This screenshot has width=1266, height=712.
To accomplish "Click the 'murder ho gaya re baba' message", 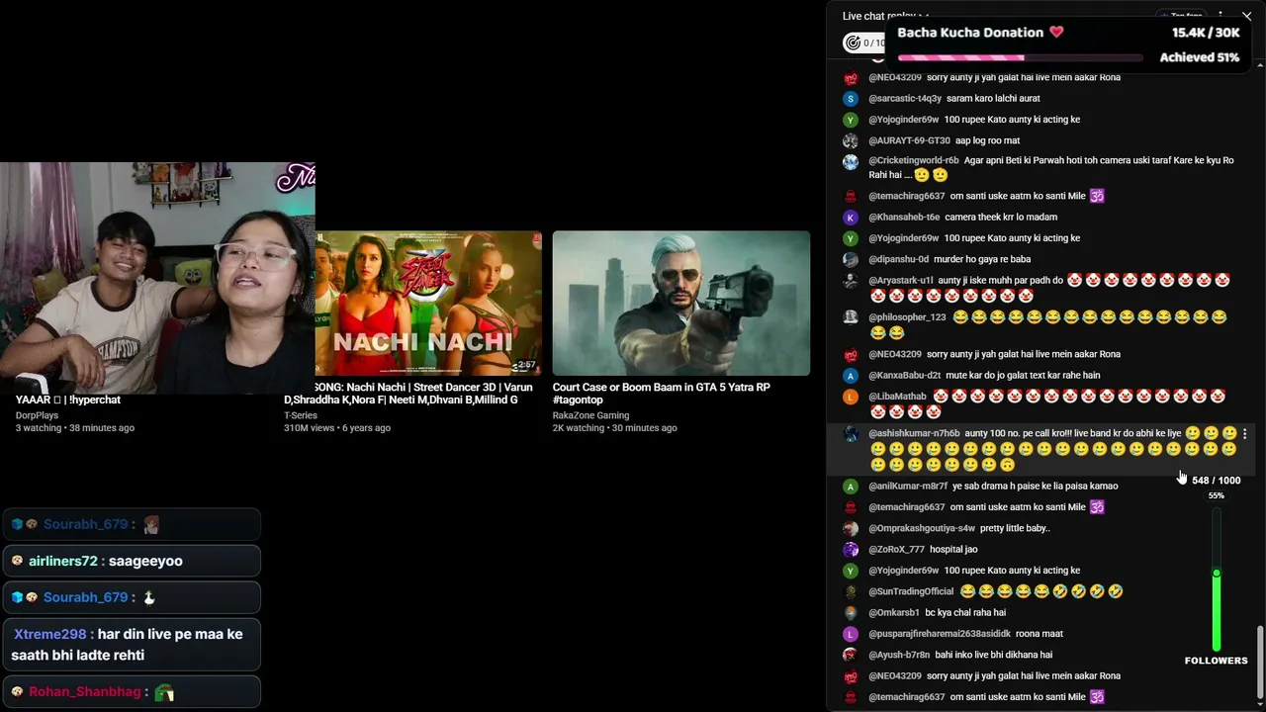I will [x=983, y=260].
